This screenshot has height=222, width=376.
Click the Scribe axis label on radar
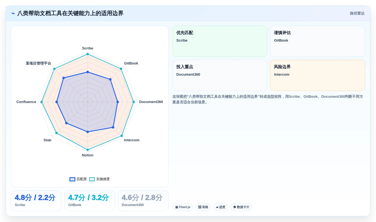point(88,48)
